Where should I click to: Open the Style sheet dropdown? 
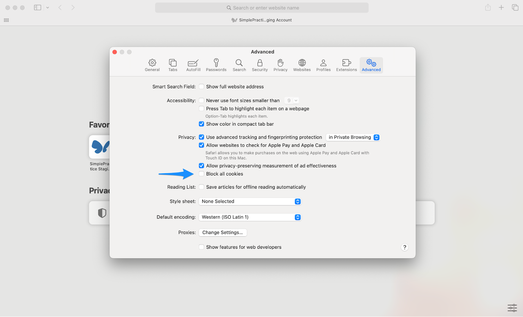click(250, 201)
